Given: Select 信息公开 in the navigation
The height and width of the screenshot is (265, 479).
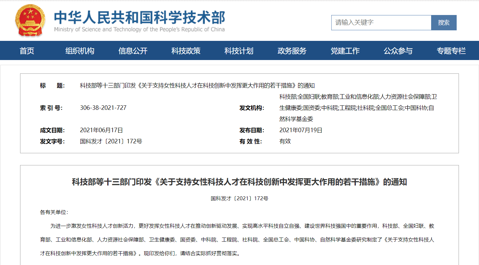Looking at the screenshot, I should (133, 51).
